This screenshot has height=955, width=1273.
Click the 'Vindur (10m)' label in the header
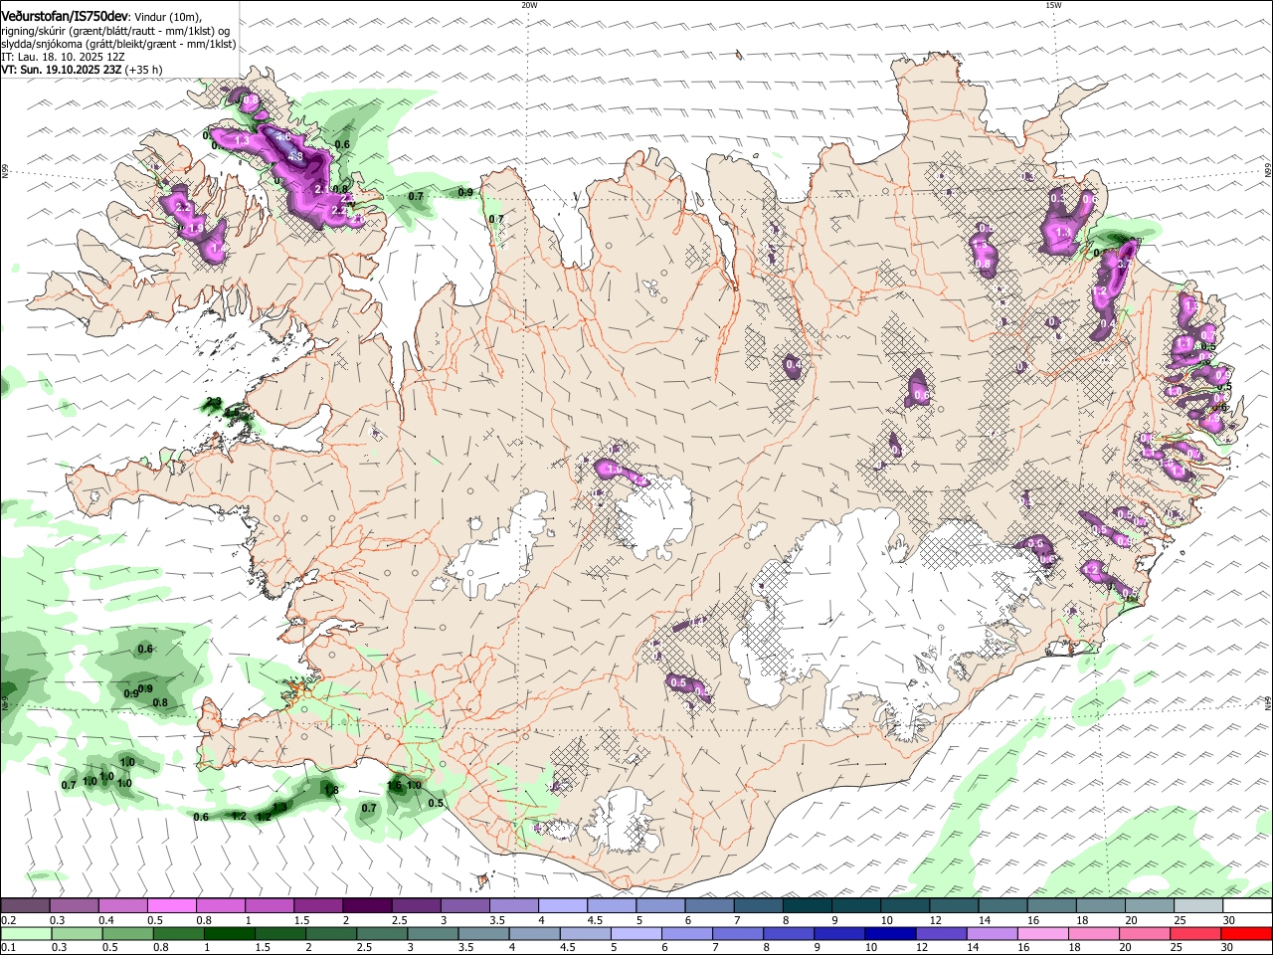[x=167, y=16]
